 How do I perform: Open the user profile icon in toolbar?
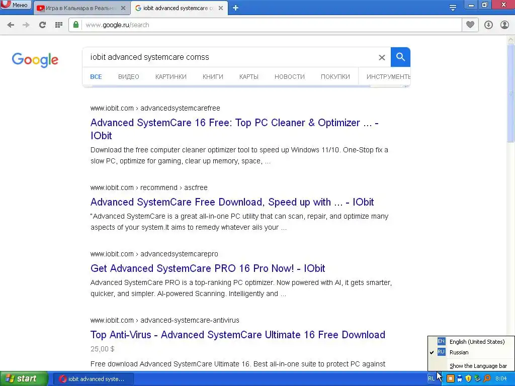(504, 25)
